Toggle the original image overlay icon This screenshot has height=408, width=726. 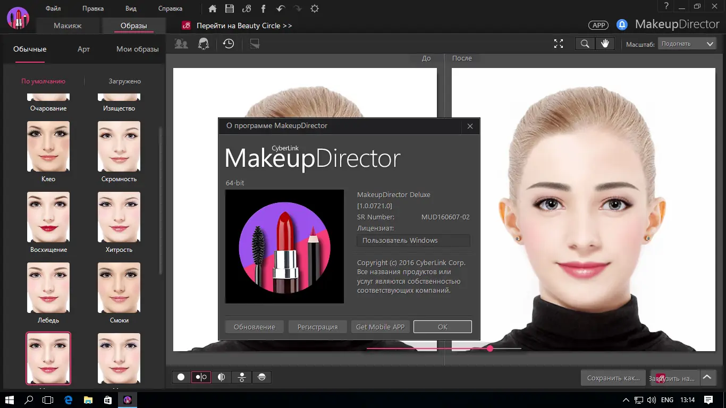tap(254, 44)
